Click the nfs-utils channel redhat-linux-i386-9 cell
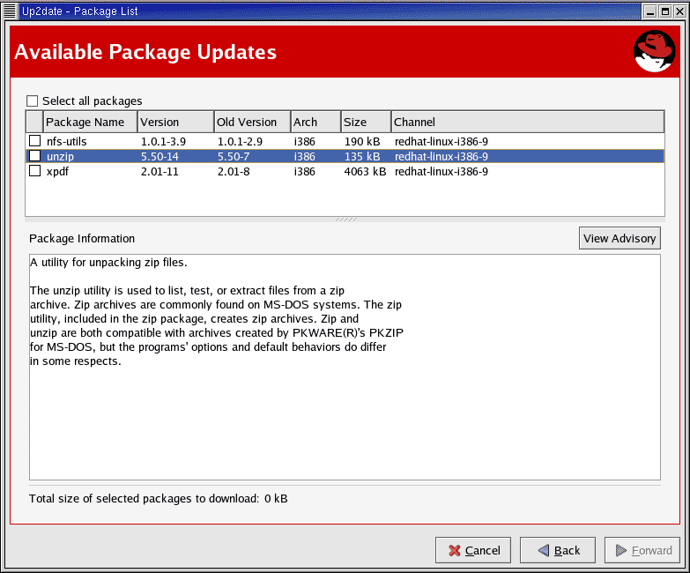 coord(441,141)
